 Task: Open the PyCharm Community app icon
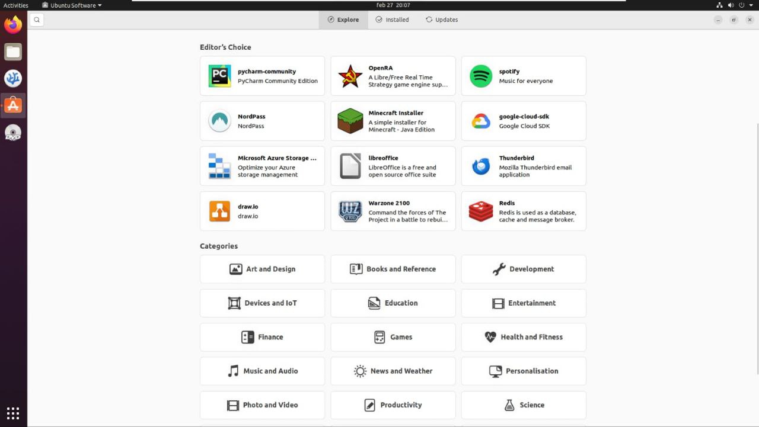219,76
